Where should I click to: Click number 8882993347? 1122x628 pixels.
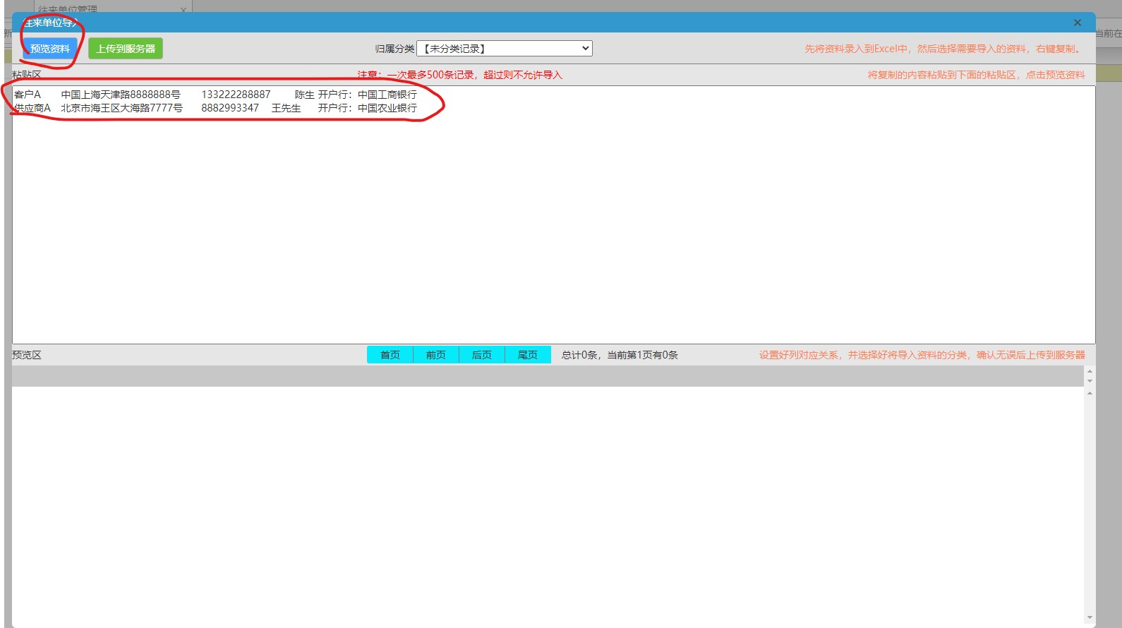tap(230, 108)
